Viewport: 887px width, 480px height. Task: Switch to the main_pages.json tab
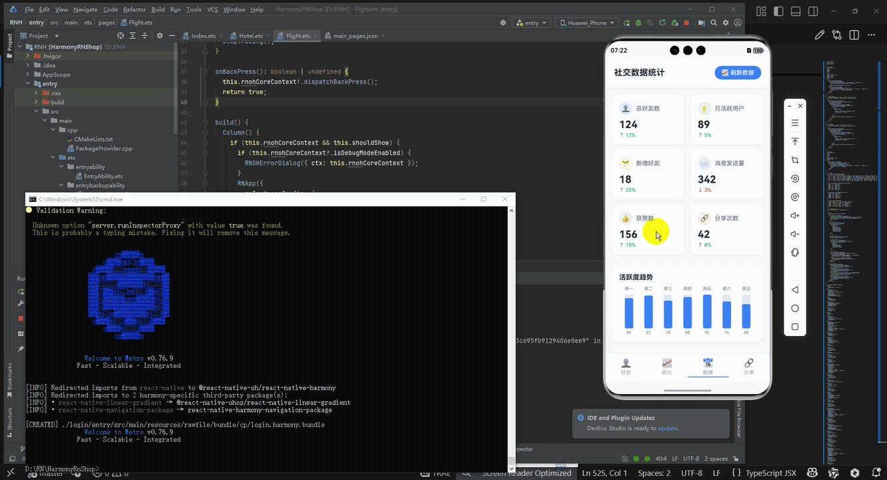[355, 36]
